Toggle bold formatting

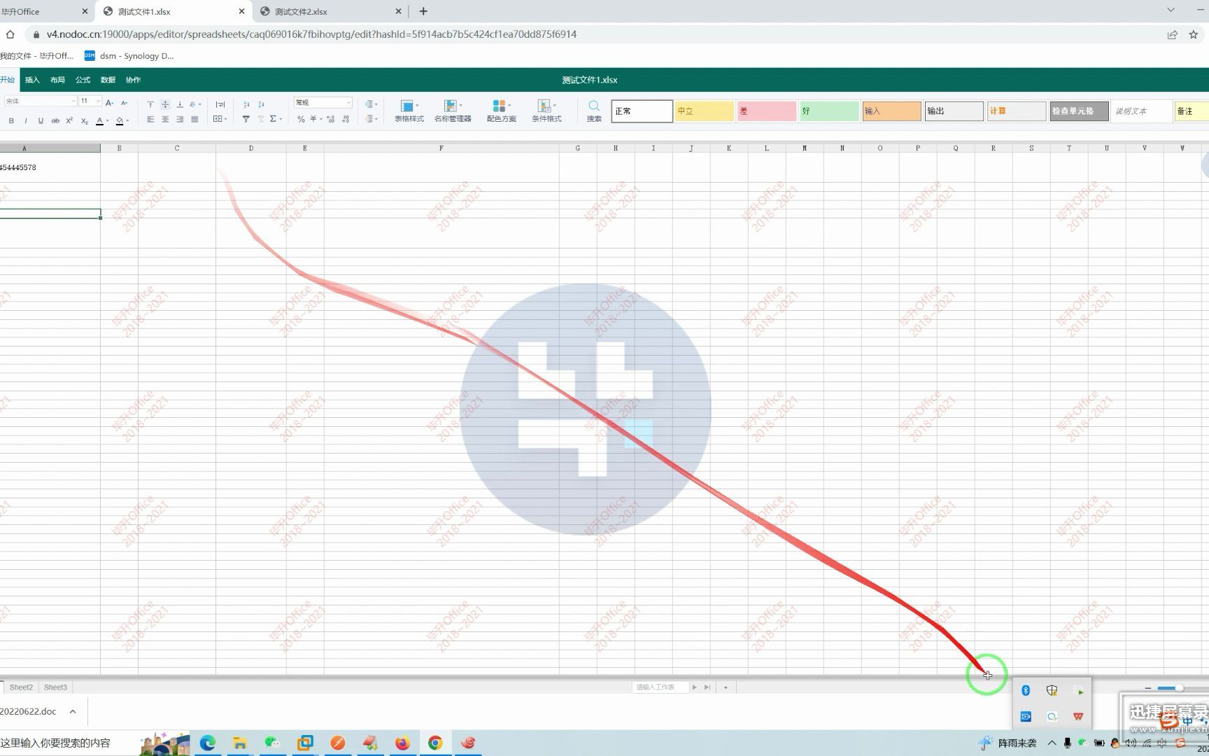coord(11,120)
